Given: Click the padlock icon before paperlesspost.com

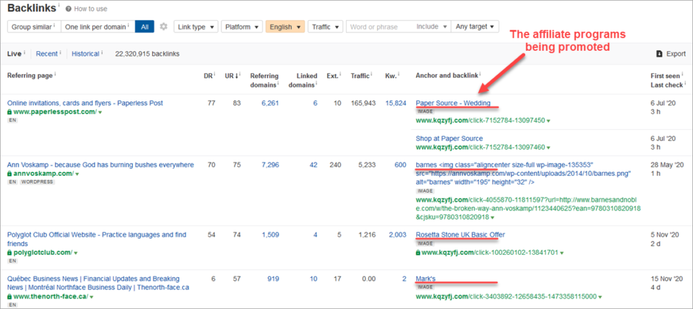Looking at the screenshot, I should (x=10, y=112).
